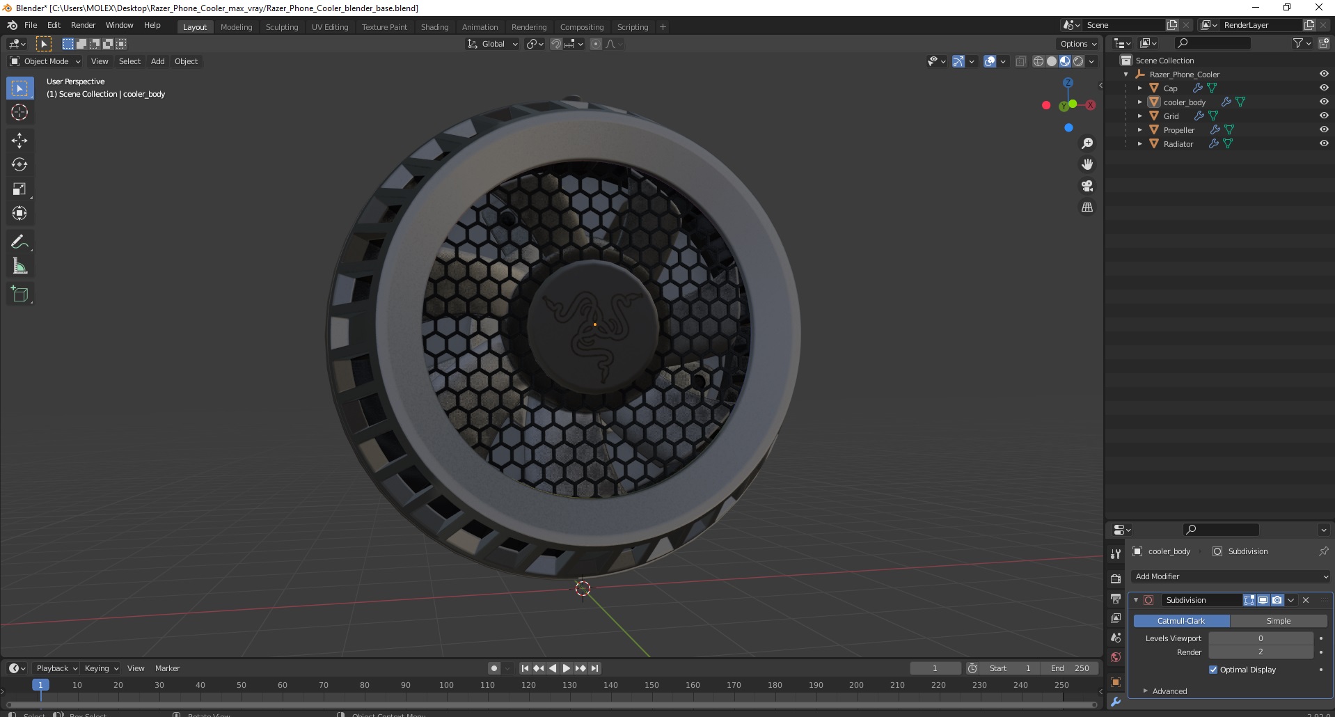The image size is (1335, 717).
Task: Open the Object properties tab
Action: click(1116, 682)
